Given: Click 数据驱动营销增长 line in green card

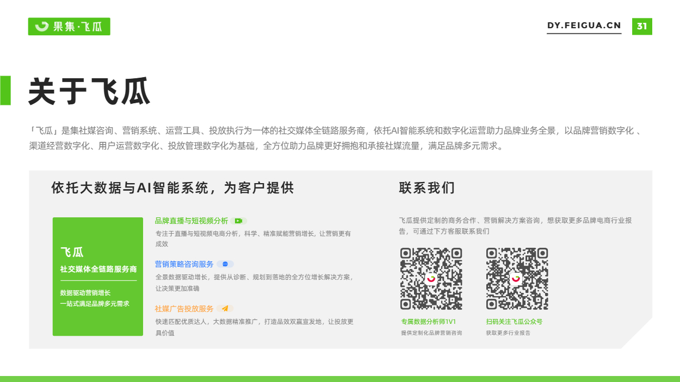Looking at the screenshot, I should pyautogui.click(x=85, y=292).
